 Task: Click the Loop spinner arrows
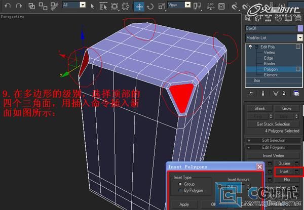(296, 116)
